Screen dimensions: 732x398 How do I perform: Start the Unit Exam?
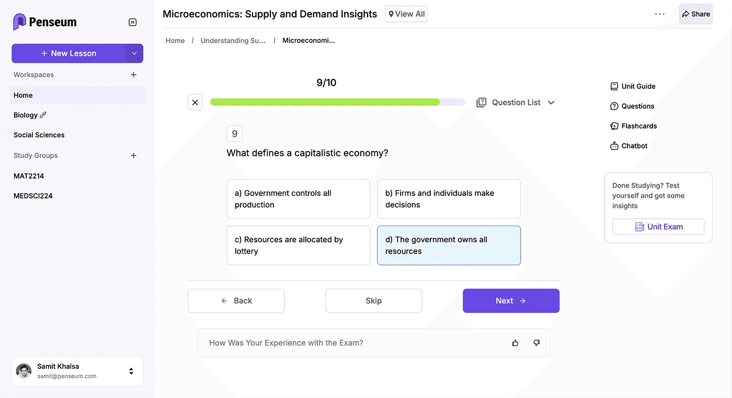[658, 227]
